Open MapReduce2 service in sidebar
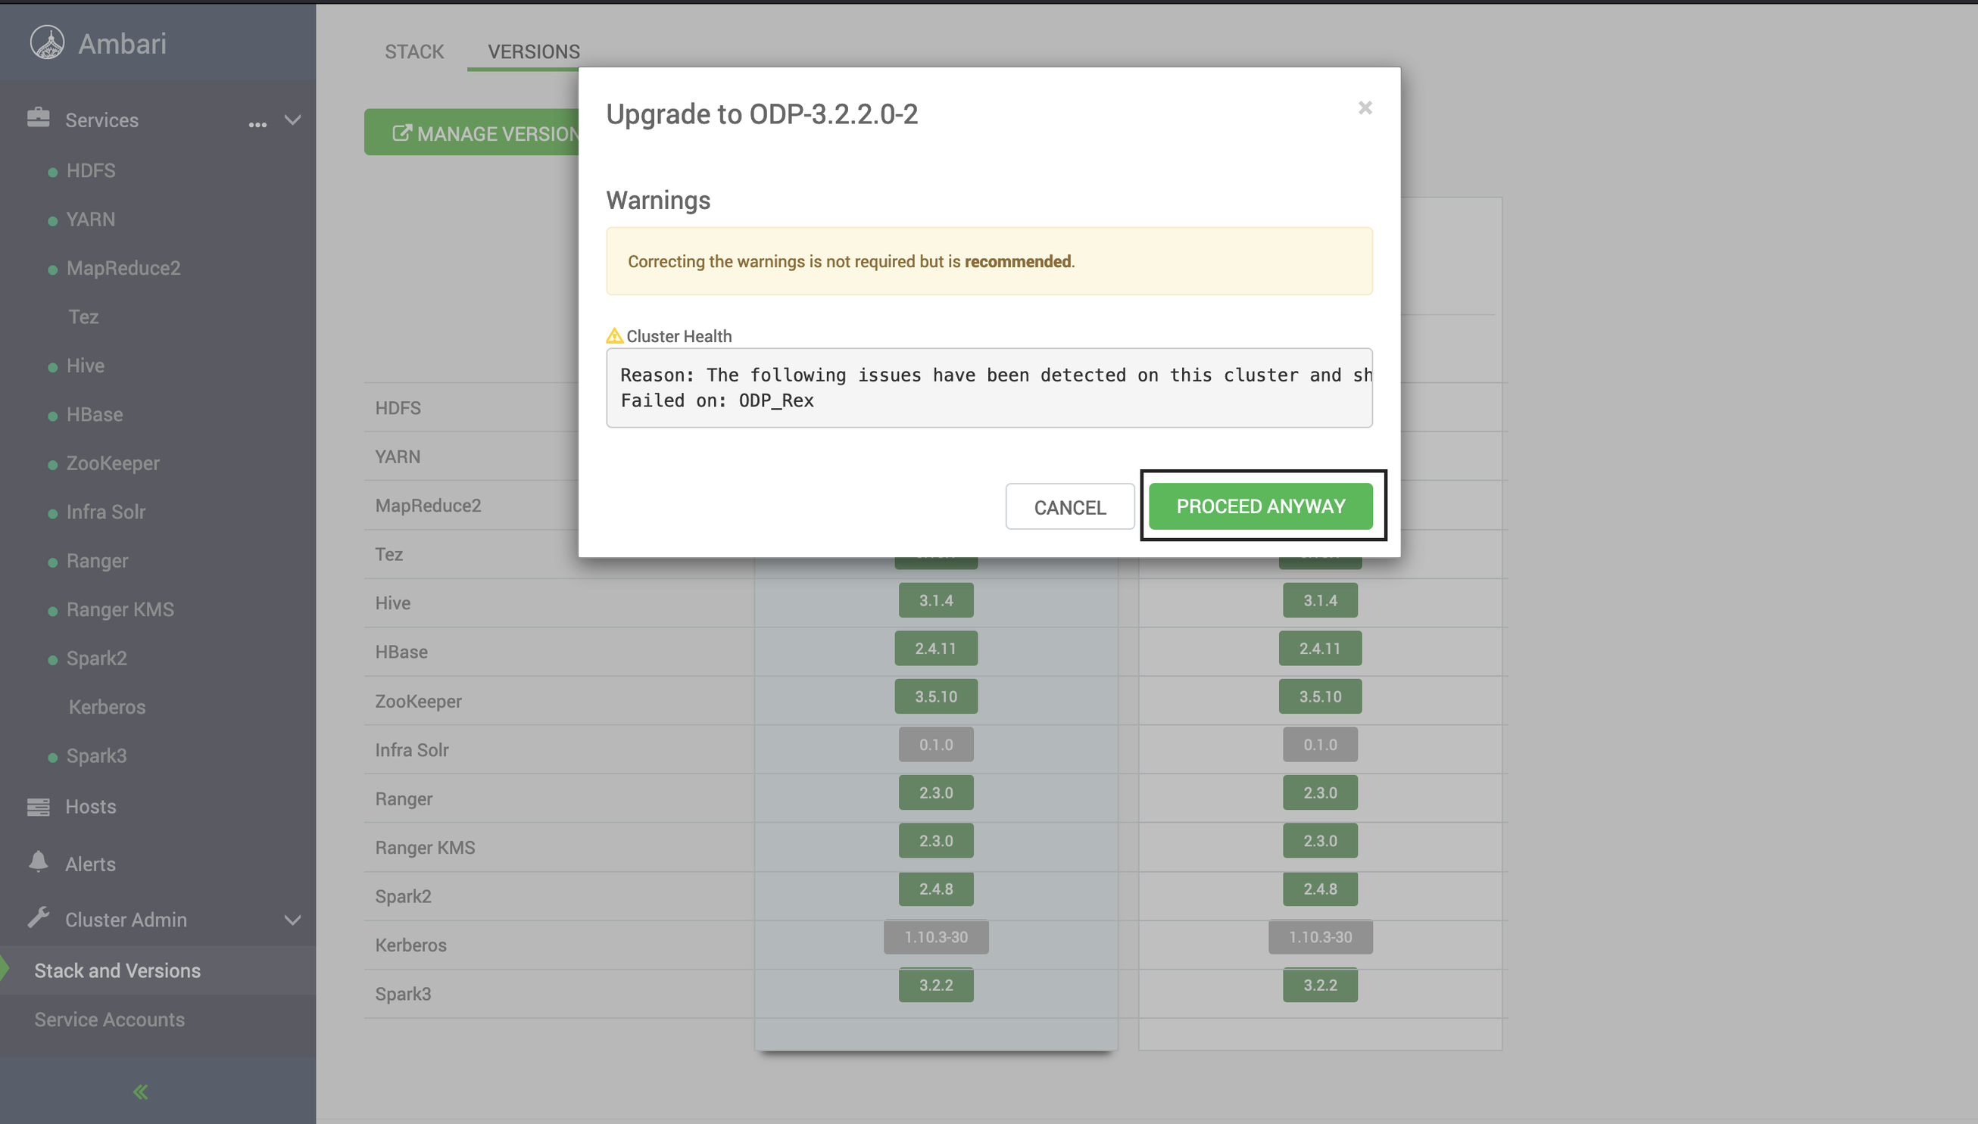1978x1124 pixels. pyautogui.click(x=123, y=268)
